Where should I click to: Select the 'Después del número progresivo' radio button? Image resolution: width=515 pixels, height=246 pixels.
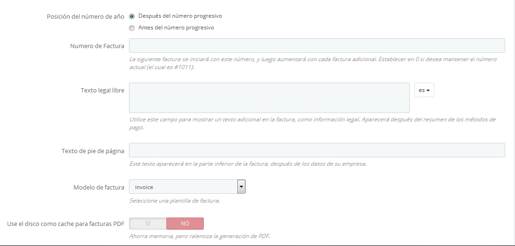pos(132,16)
